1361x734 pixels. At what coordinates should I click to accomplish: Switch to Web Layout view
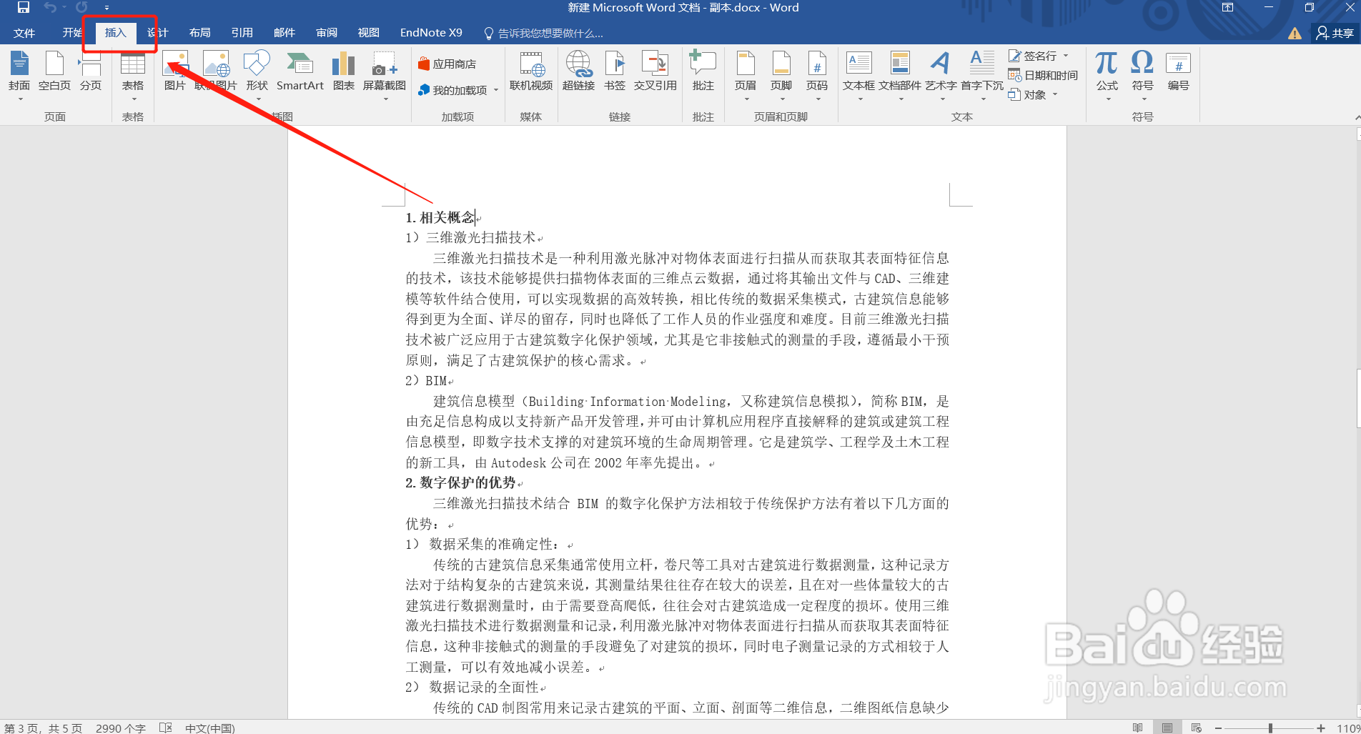pyautogui.click(x=1196, y=728)
